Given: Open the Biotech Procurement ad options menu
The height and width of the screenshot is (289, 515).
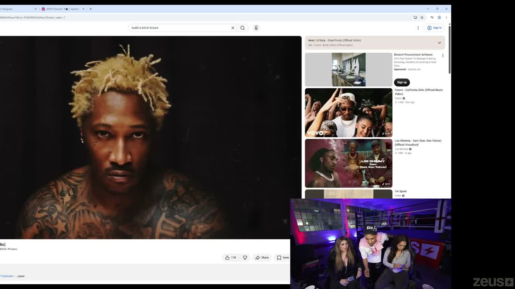Looking at the screenshot, I should coord(443,55).
